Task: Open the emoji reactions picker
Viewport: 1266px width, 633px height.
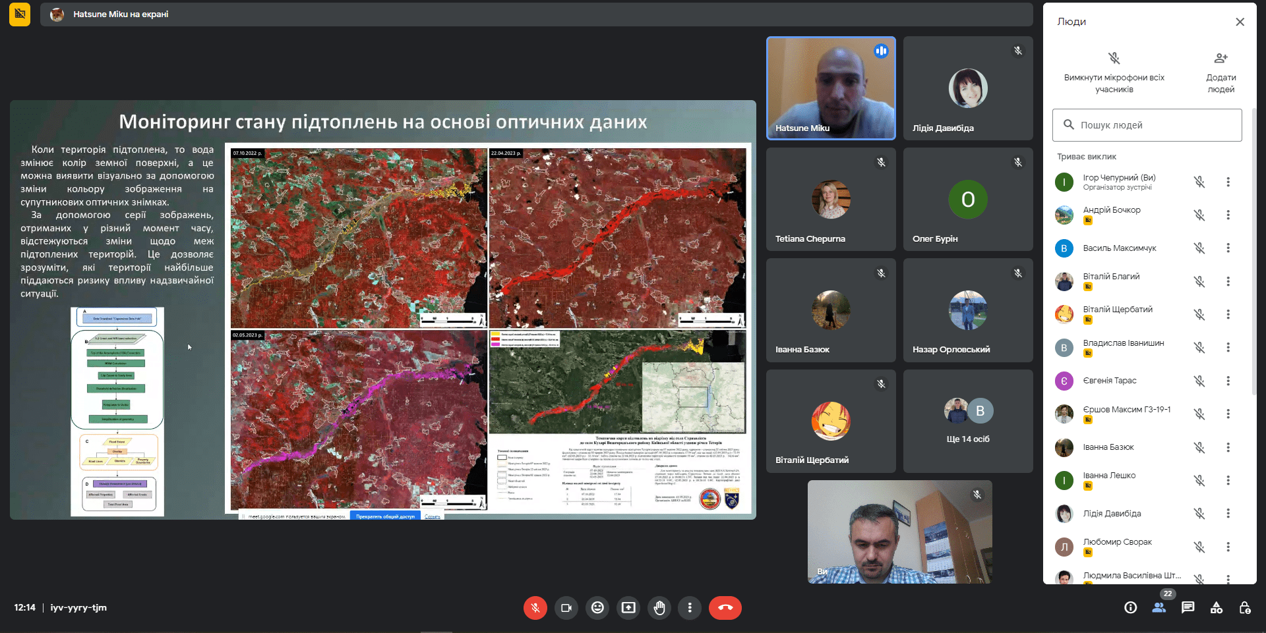Action: (597, 607)
